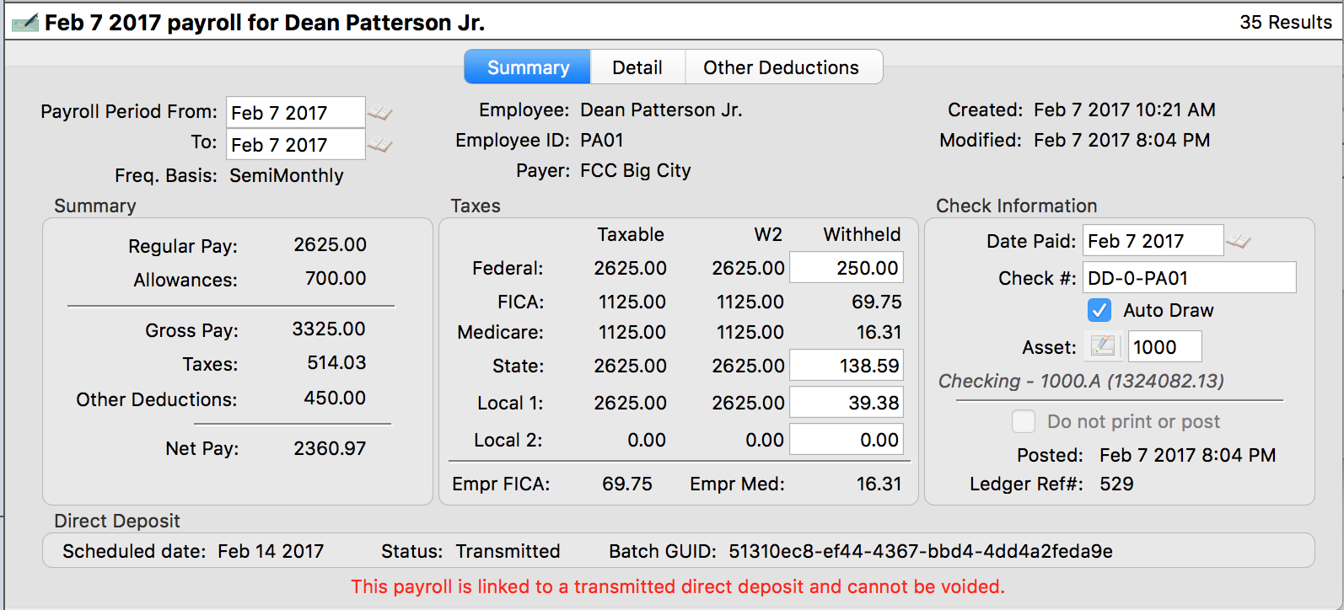The height and width of the screenshot is (610, 1344).
Task: Switch to Other Deductions tab
Action: 781,67
